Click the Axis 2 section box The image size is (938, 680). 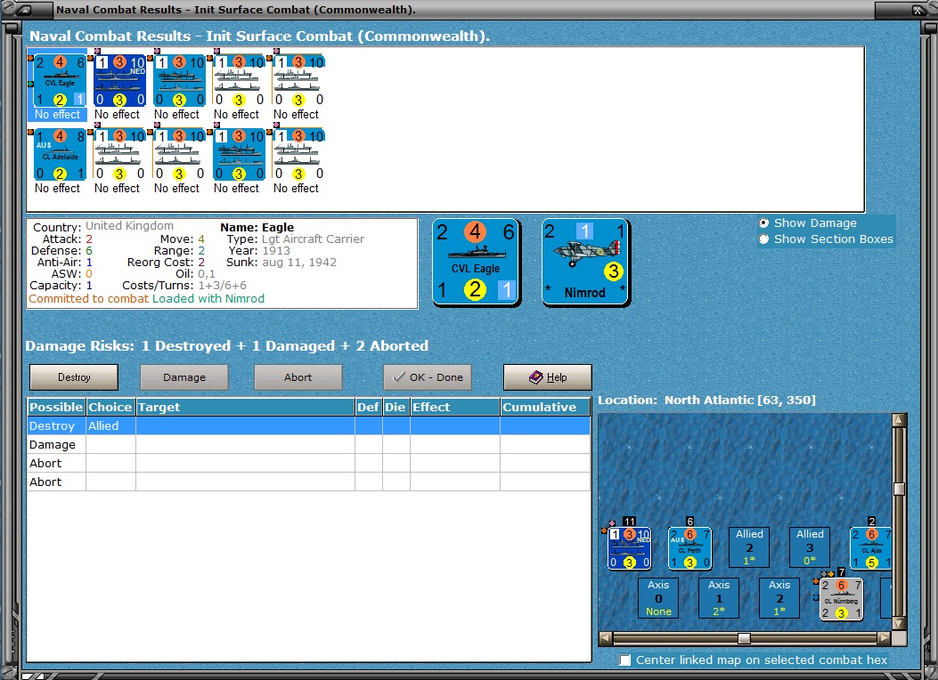(x=779, y=597)
